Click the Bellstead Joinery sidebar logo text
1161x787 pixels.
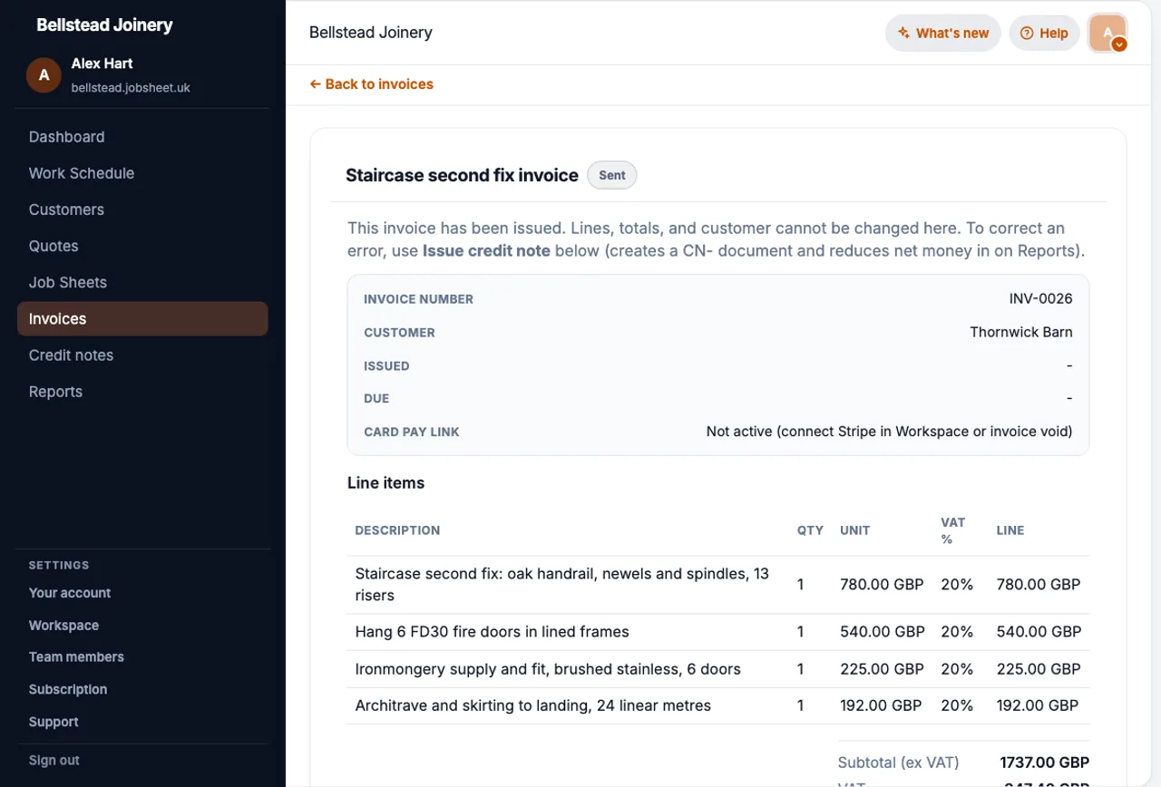(x=104, y=25)
